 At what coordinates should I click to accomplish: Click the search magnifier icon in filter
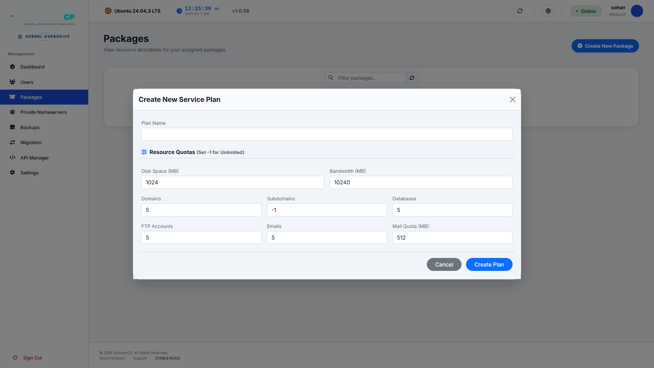tap(330, 78)
